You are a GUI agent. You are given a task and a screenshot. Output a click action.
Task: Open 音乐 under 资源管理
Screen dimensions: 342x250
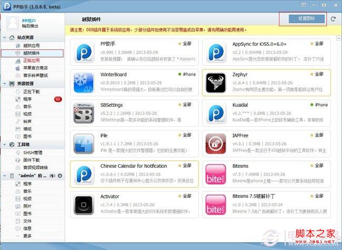27,107
